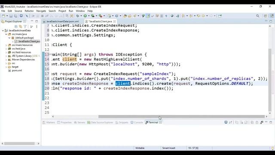Close the Terminal view tab
275x155 pixels.
pyautogui.click(x=160, y=122)
